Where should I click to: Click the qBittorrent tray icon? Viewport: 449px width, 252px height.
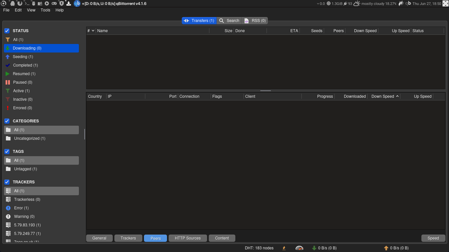coord(408,4)
